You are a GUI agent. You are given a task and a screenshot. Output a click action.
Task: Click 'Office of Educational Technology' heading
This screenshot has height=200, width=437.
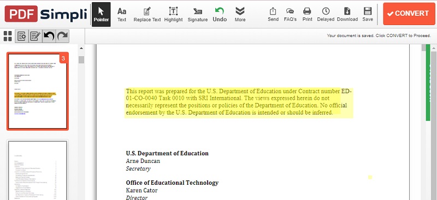tap(172, 183)
